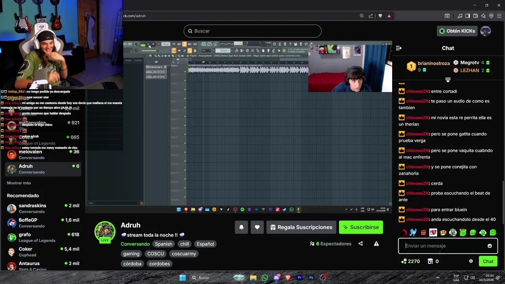
Task: Select the Español tag
Action: (x=206, y=244)
